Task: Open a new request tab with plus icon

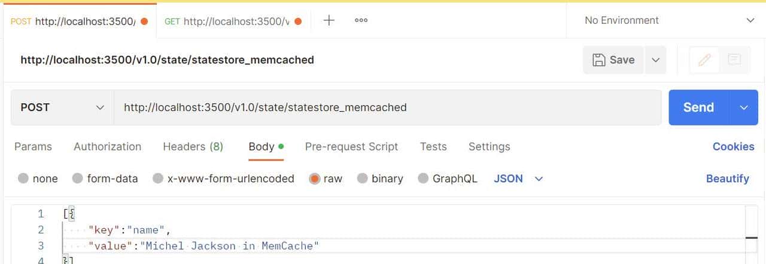Action: (x=329, y=20)
